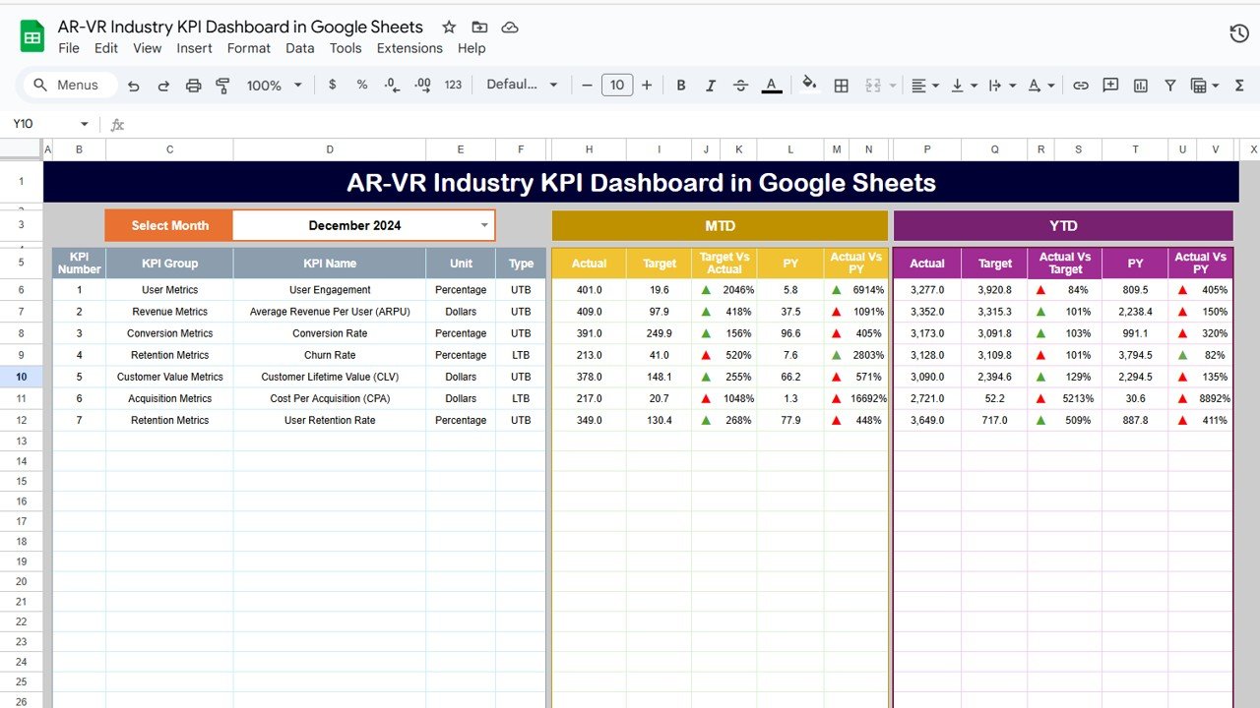Open the Format menu
Image resolution: width=1260 pixels, height=708 pixels.
click(x=249, y=48)
